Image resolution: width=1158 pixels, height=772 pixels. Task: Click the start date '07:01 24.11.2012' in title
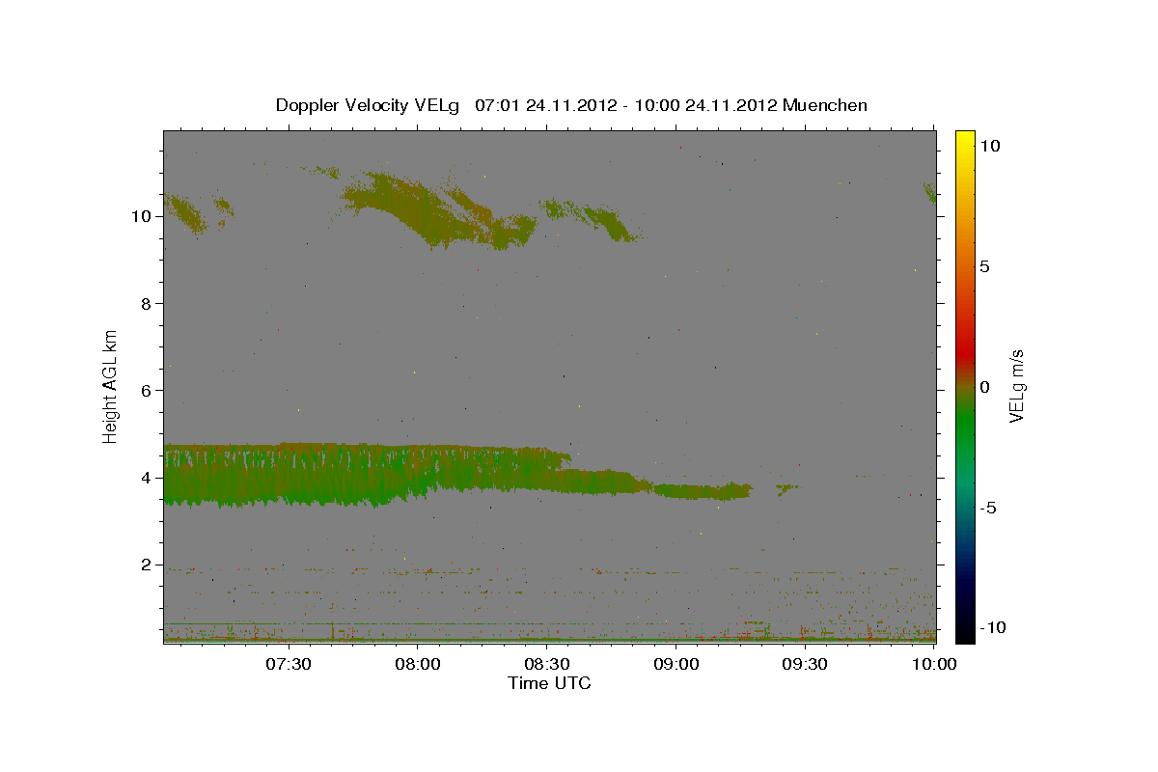[546, 105]
